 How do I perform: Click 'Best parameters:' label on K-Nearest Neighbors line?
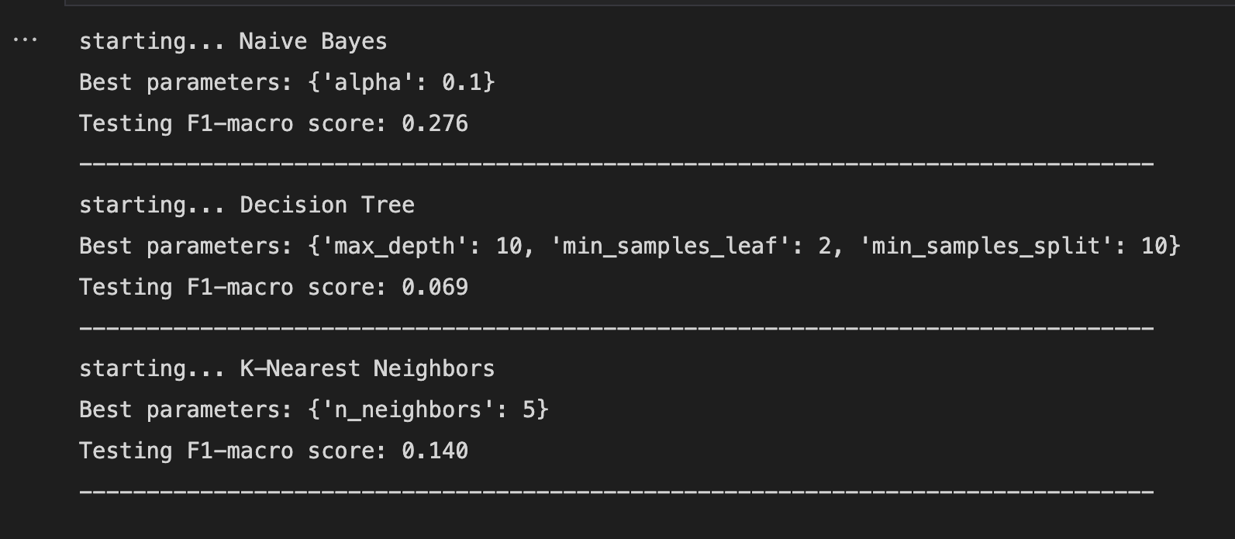click(186, 409)
